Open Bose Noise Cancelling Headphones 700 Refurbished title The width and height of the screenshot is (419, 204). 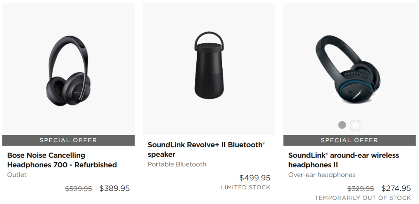click(x=62, y=160)
